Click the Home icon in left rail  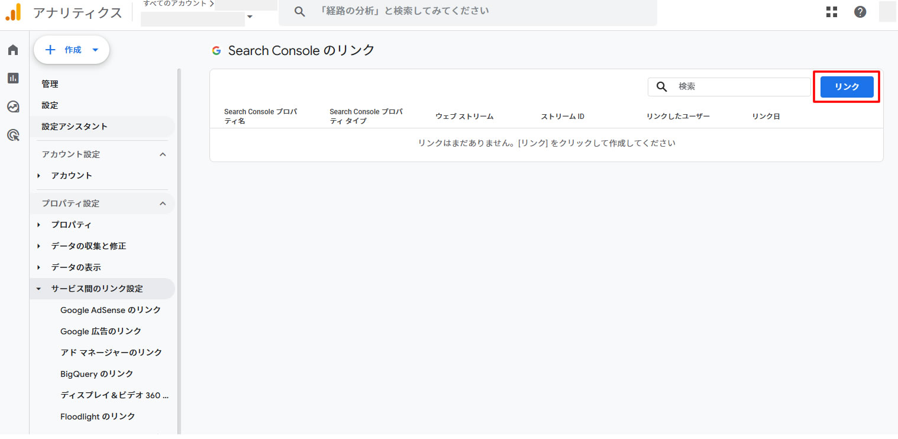click(13, 50)
